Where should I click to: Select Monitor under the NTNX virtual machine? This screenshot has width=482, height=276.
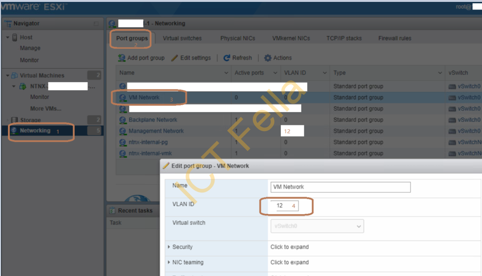39,97
